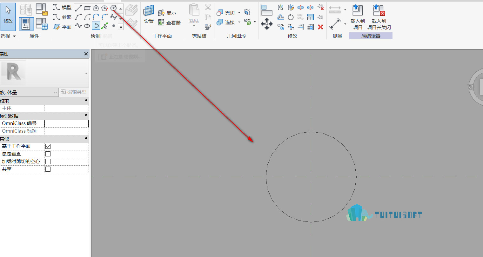Choose the Rectangle draw tool
Viewport: 483px width, 257px height.
click(x=87, y=8)
